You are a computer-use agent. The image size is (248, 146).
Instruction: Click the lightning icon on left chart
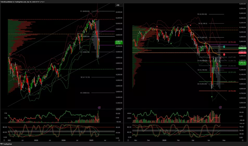point(99,107)
